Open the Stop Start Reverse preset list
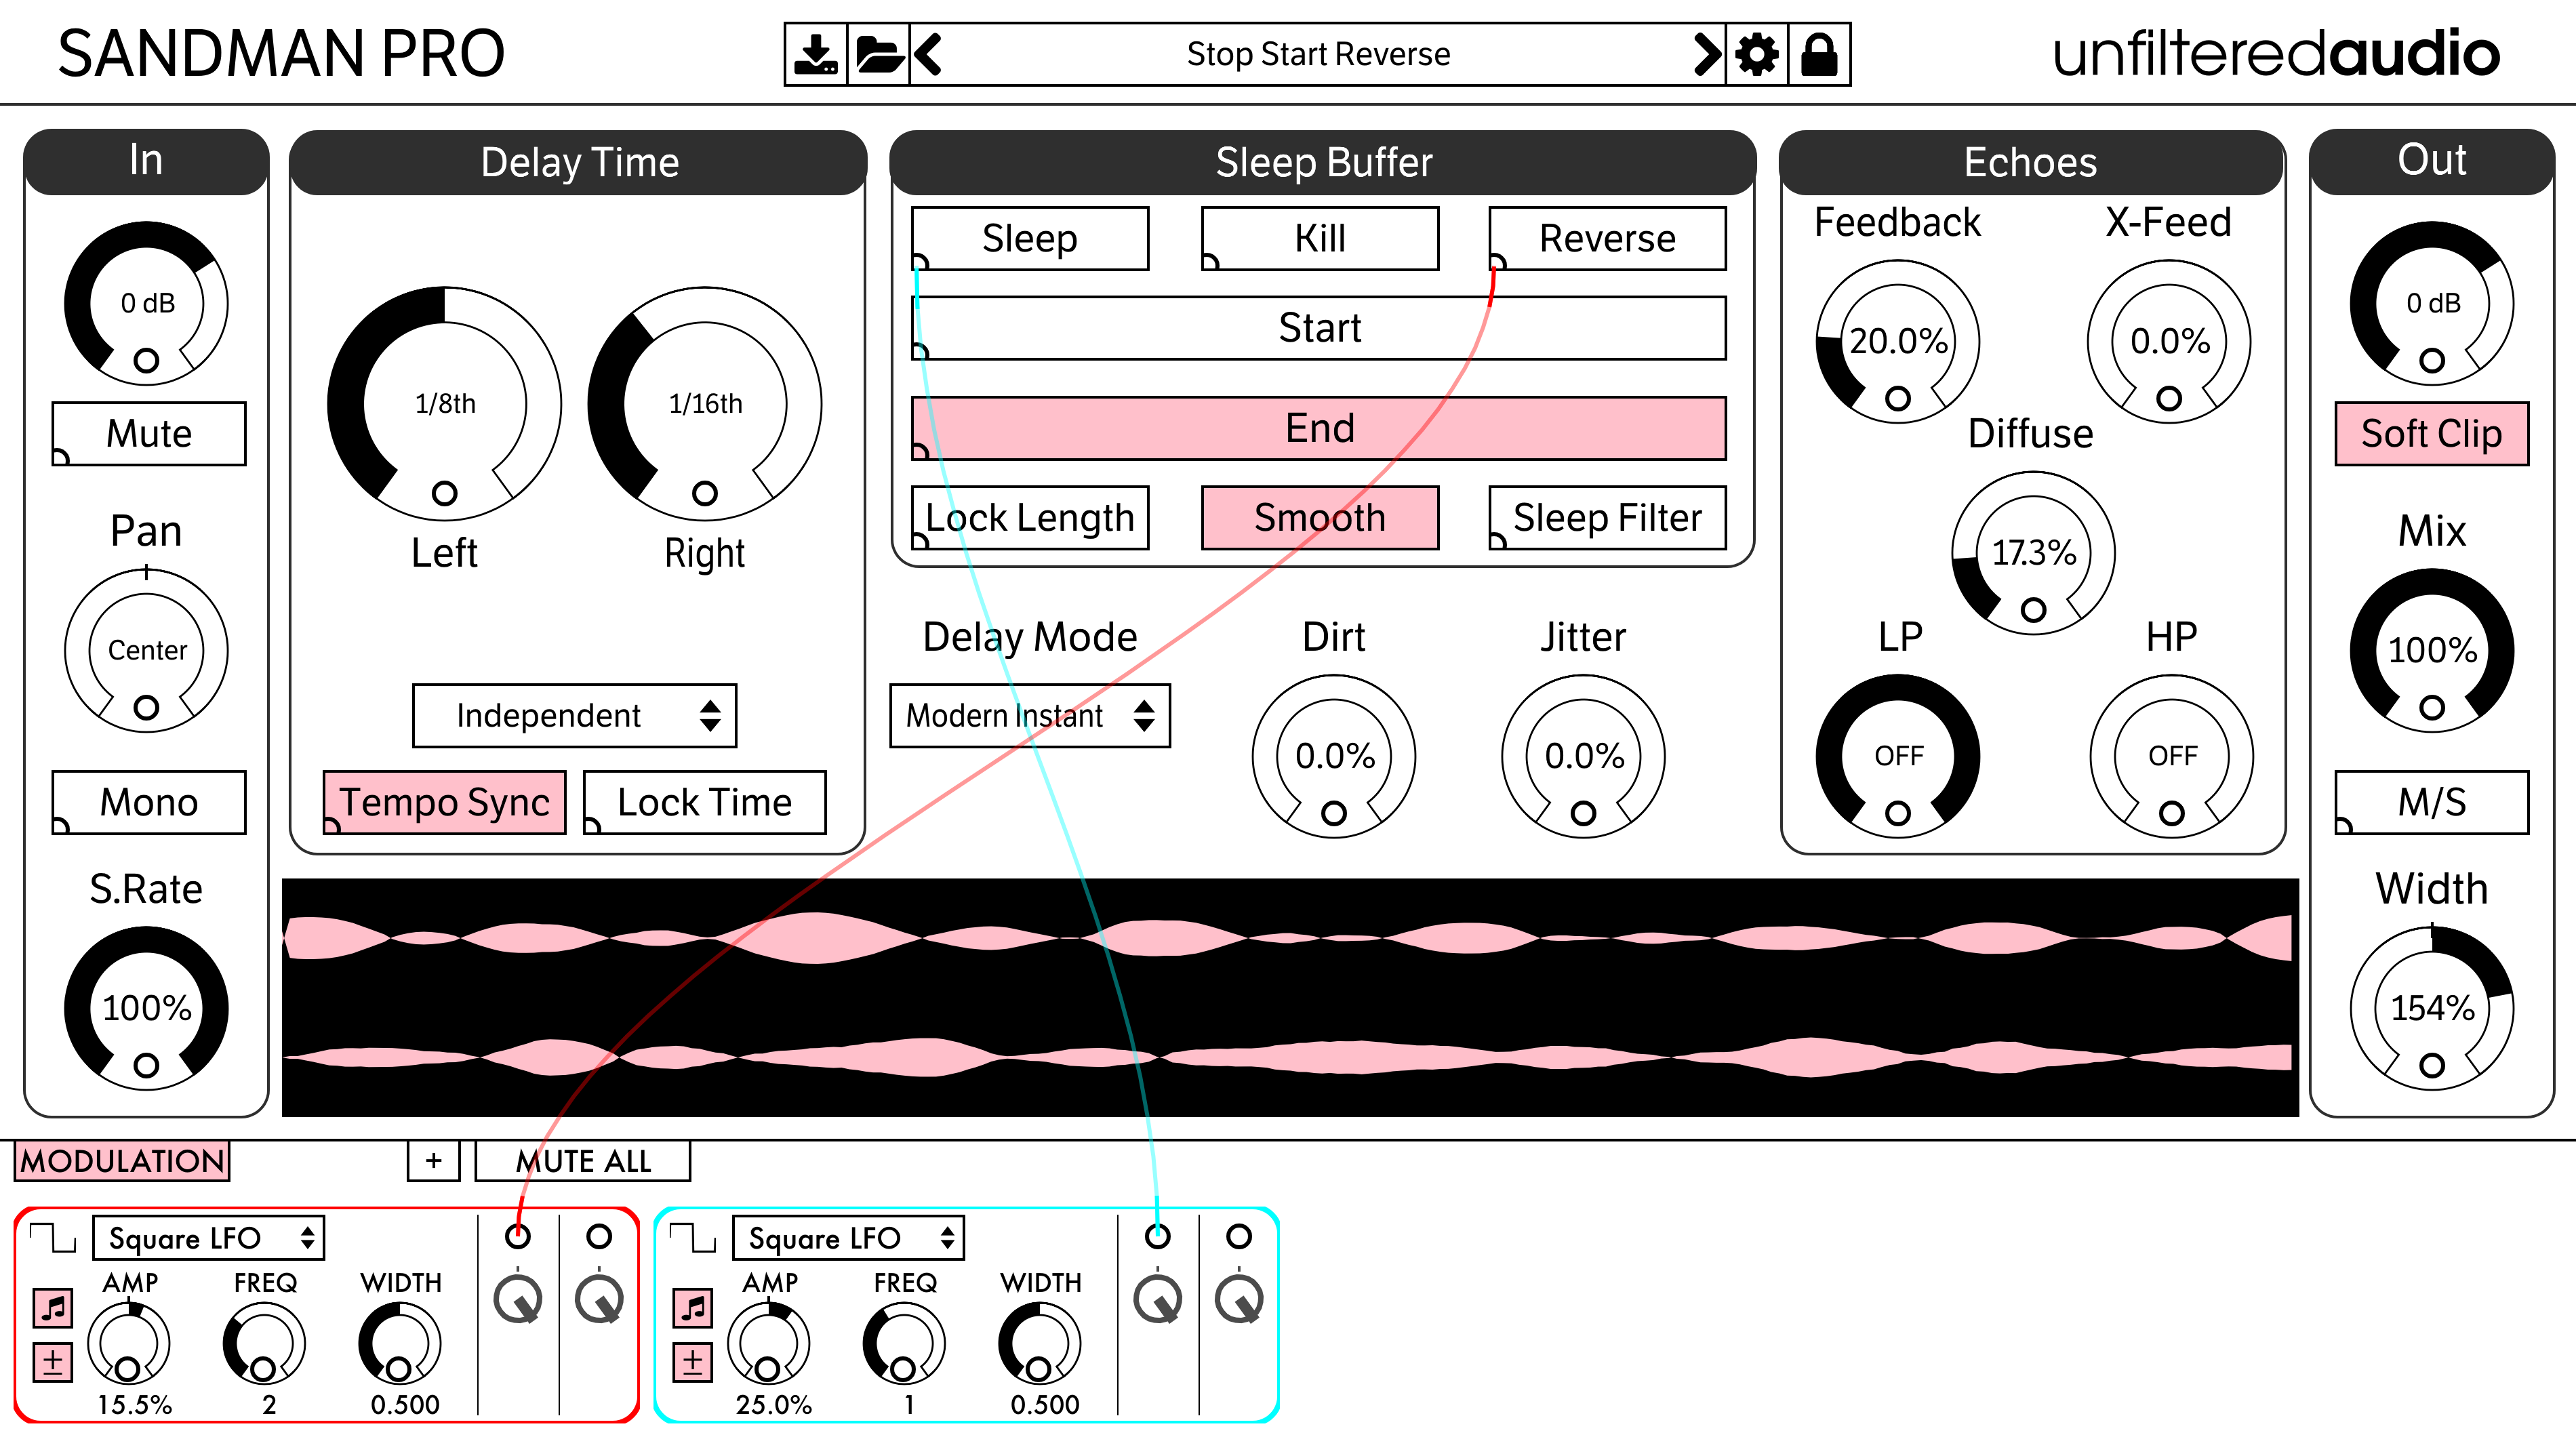2576x1456 pixels. [x=1318, y=54]
